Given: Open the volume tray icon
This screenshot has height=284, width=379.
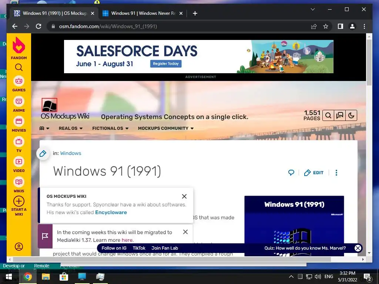Looking at the screenshot, I should (318, 277).
